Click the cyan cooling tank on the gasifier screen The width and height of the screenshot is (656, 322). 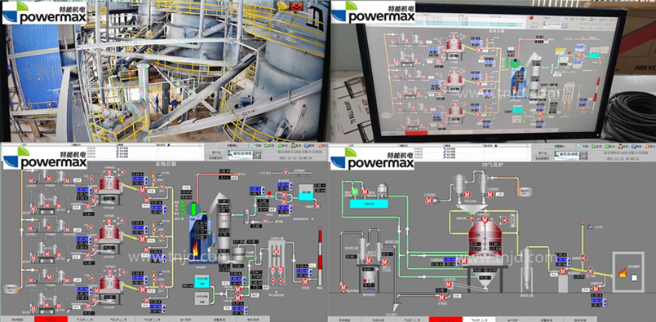[x=369, y=204]
